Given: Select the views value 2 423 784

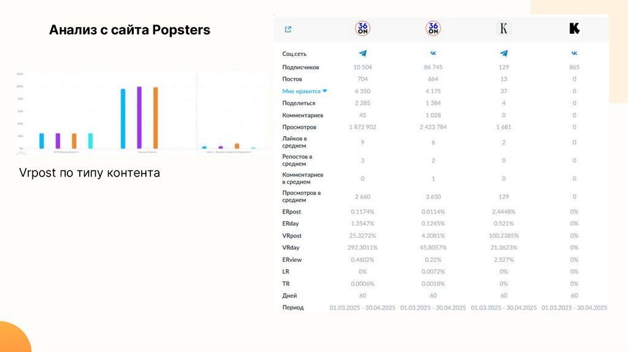Looking at the screenshot, I should point(433,128).
